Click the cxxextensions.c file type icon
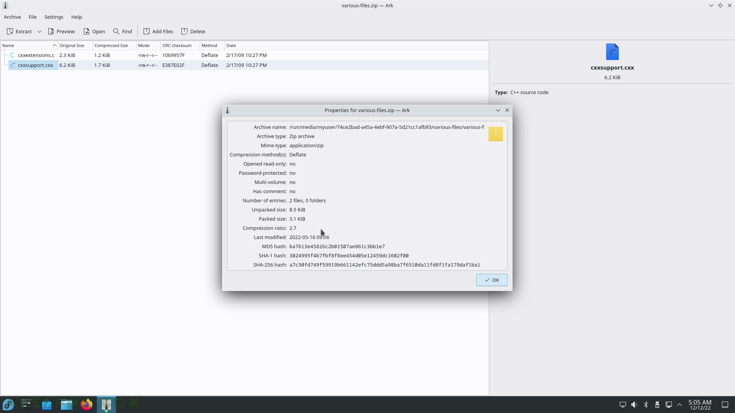The image size is (735, 413). [x=13, y=55]
